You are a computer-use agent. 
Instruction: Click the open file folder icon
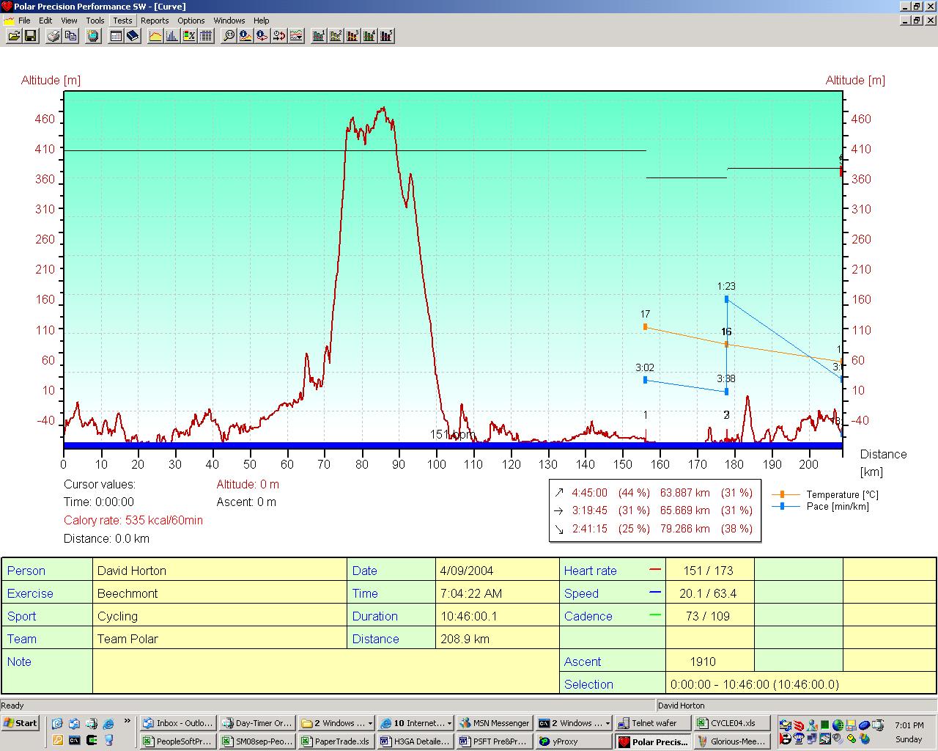(x=14, y=36)
